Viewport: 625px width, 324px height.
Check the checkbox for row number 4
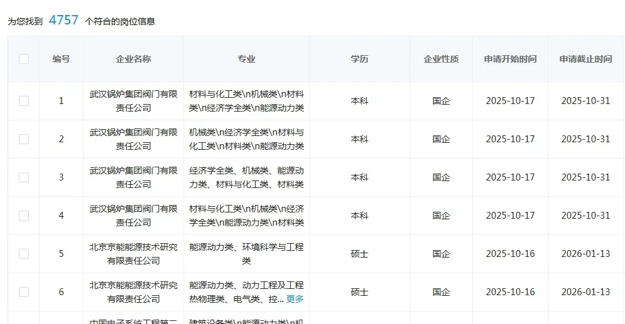(24, 216)
